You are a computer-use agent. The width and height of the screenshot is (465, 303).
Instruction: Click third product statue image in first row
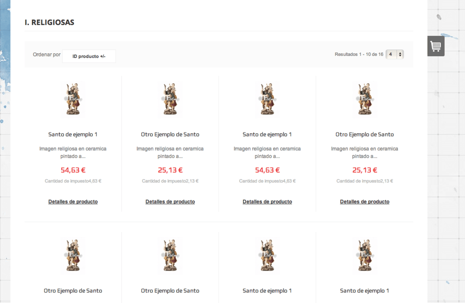coord(267,99)
